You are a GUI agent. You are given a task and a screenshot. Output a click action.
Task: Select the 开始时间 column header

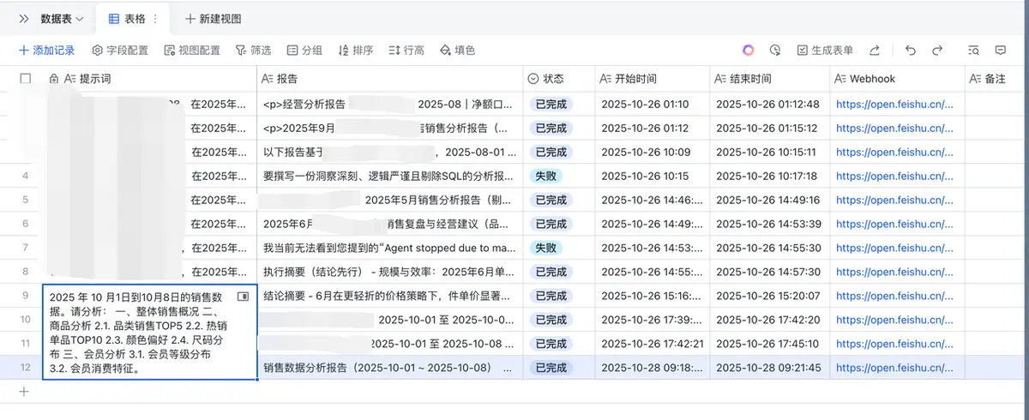coord(653,78)
